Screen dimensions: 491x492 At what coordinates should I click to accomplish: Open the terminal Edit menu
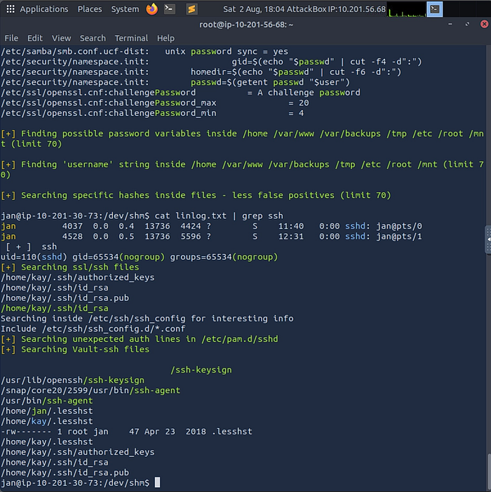[35, 39]
